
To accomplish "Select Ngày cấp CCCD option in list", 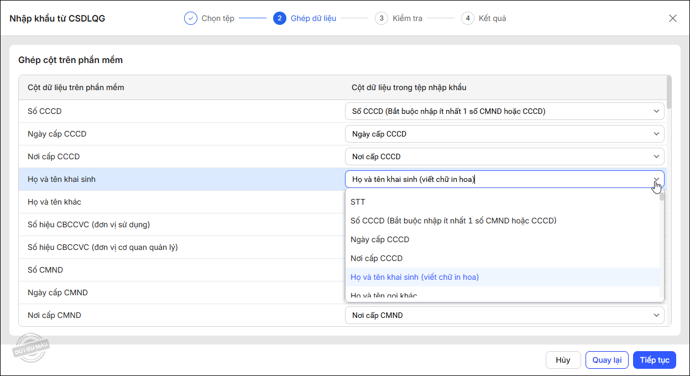I will pyautogui.click(x=380, y=239).
